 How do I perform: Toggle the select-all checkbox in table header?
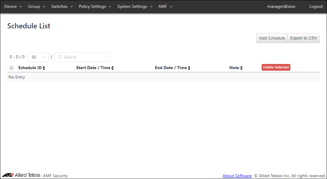point(11,68)
